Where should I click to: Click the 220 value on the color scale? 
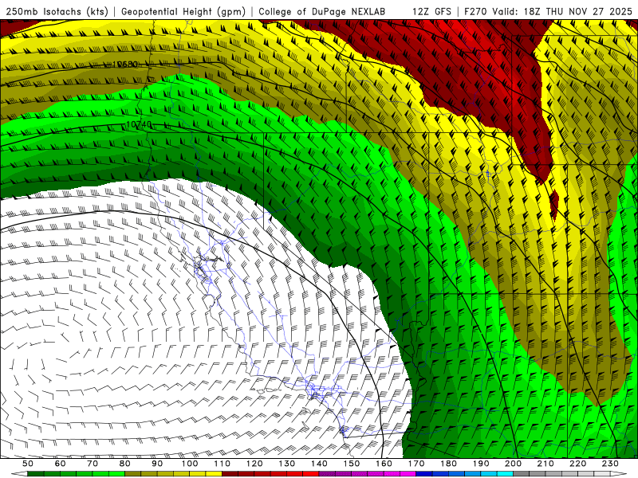[578, 464]
